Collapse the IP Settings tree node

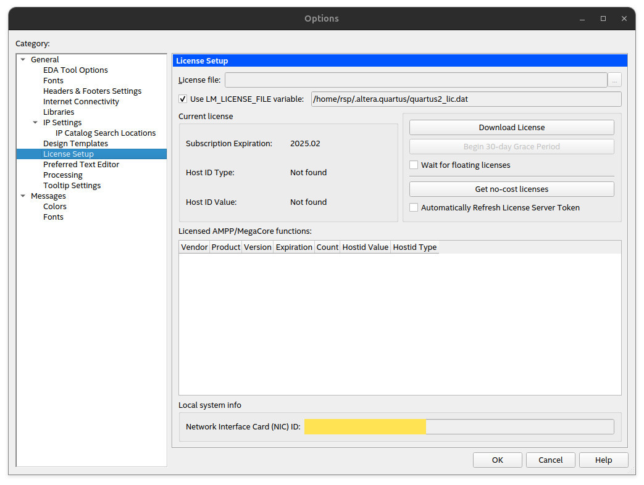pos(36,123)
